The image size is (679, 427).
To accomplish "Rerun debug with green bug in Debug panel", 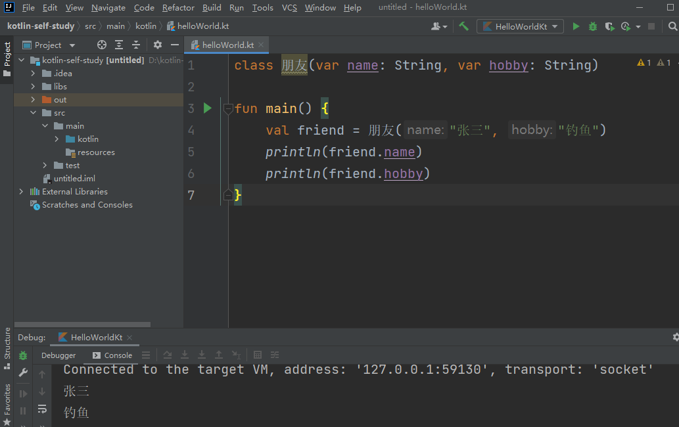I will point(23,355).
